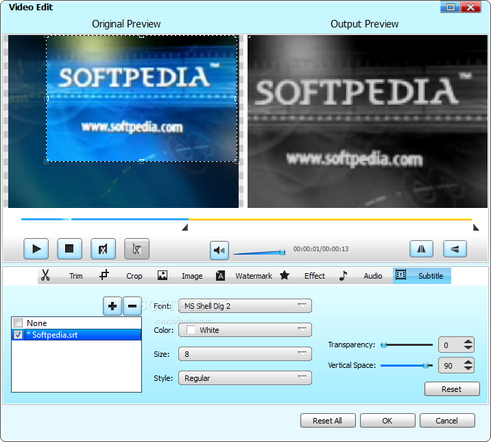Click the Vertical Space value field

coord(451,366)
